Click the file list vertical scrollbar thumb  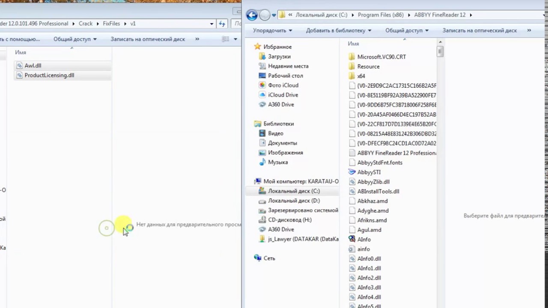tap(440, 51)
